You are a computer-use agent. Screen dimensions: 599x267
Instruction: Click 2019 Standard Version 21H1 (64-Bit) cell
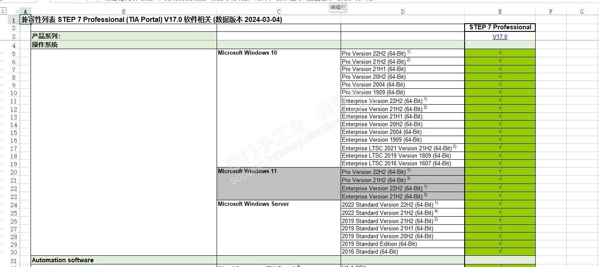(403, 229)
